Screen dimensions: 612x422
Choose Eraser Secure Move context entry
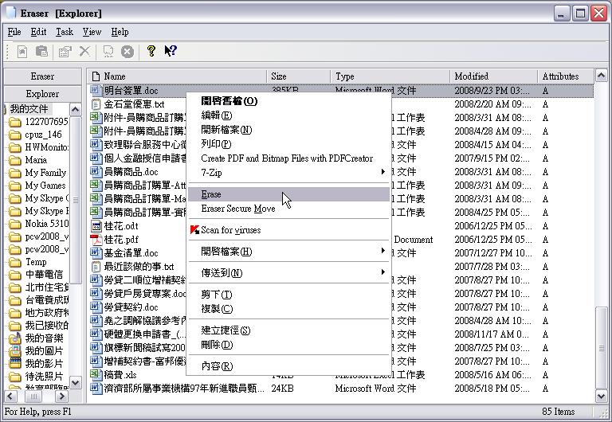(288, 209)
